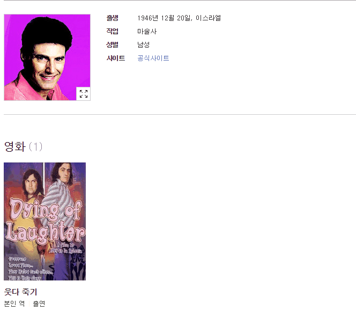Click the tagline text at the poster bottom
This screenshot has width=356, height=311.
pos(31,269)
